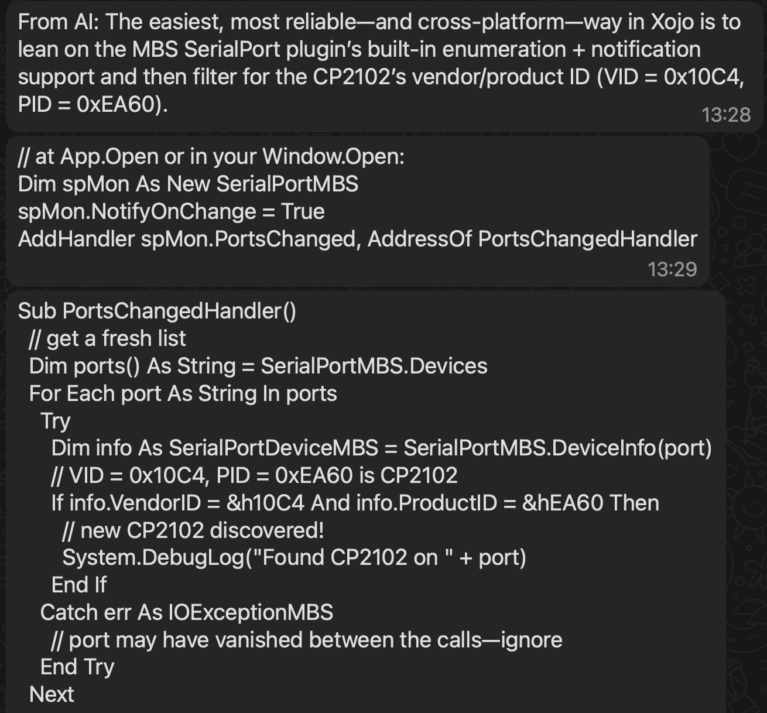Click the 'spMon.NotifyOnChange = True' line

(171, 211)
